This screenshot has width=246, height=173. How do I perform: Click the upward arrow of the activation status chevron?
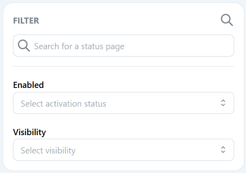(223, 101)
